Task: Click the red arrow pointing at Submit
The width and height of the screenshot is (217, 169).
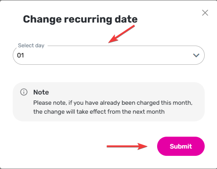Action: click(127, 146)
